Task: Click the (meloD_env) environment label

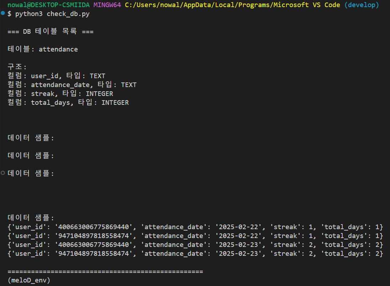Action: tap(29, 280)
